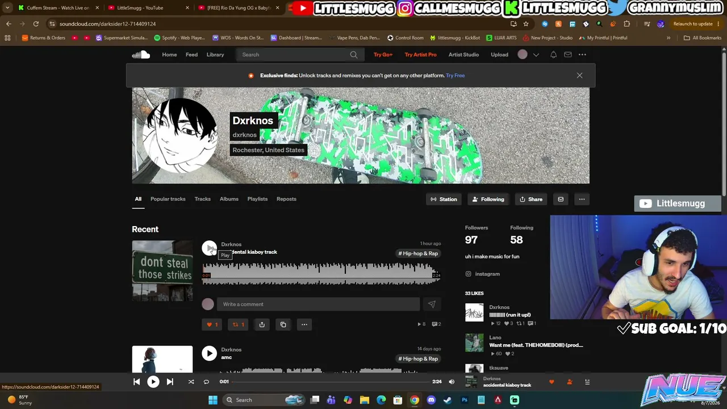Viewport: 727px width, 409px height.
Task: Switch to the Reposts tab
Action: [286, 199]
